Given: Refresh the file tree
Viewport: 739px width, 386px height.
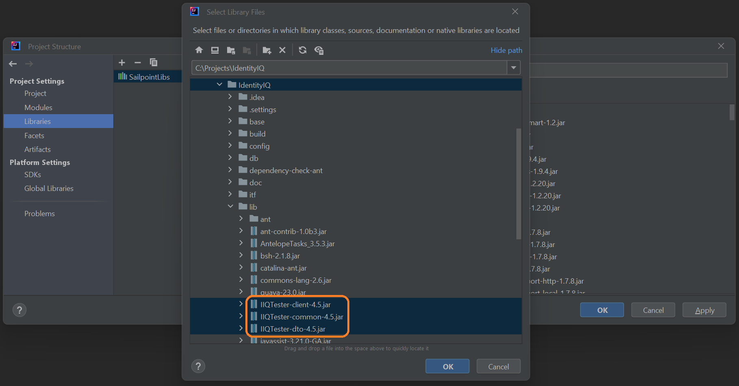Looking at the screenshot, I should pos(303,50).
